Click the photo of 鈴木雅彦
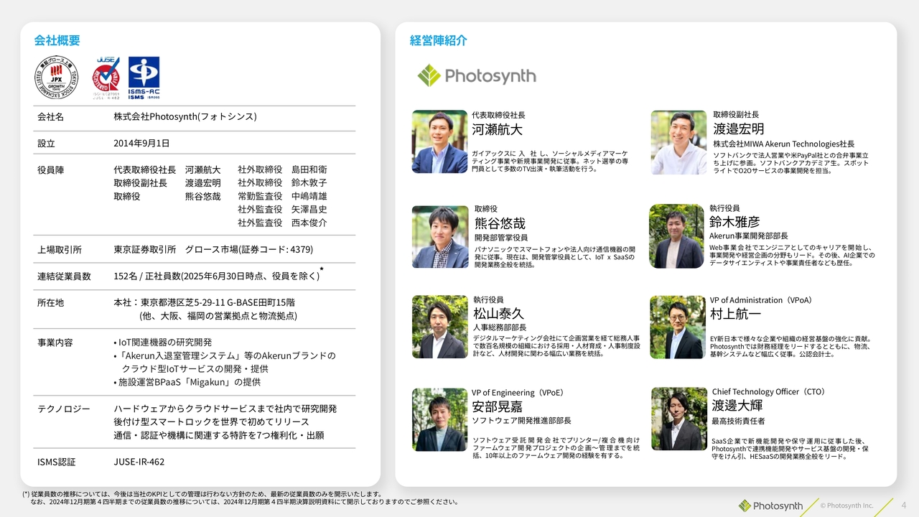Screen dimensions: 919x517 click(676, 236)
